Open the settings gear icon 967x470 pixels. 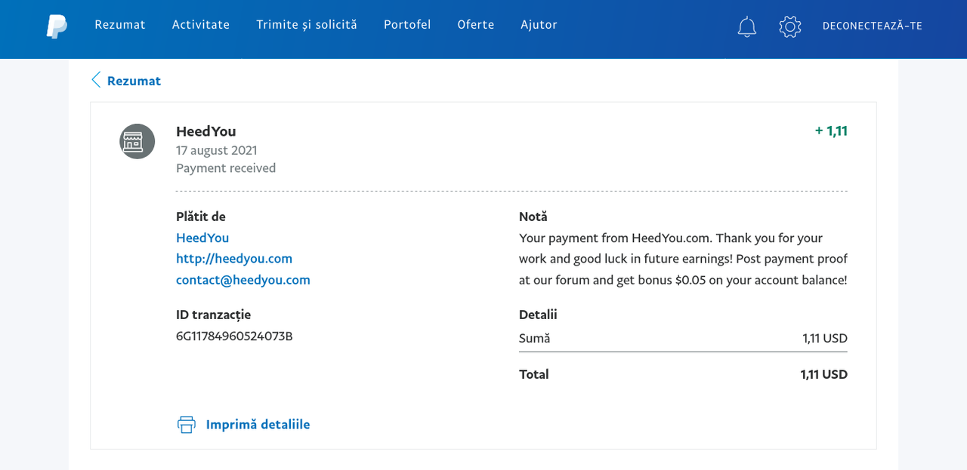point(789,26)
